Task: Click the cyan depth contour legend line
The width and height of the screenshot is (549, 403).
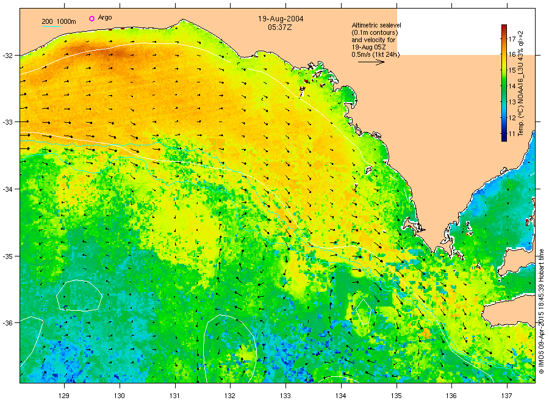Action: [51, 26]
